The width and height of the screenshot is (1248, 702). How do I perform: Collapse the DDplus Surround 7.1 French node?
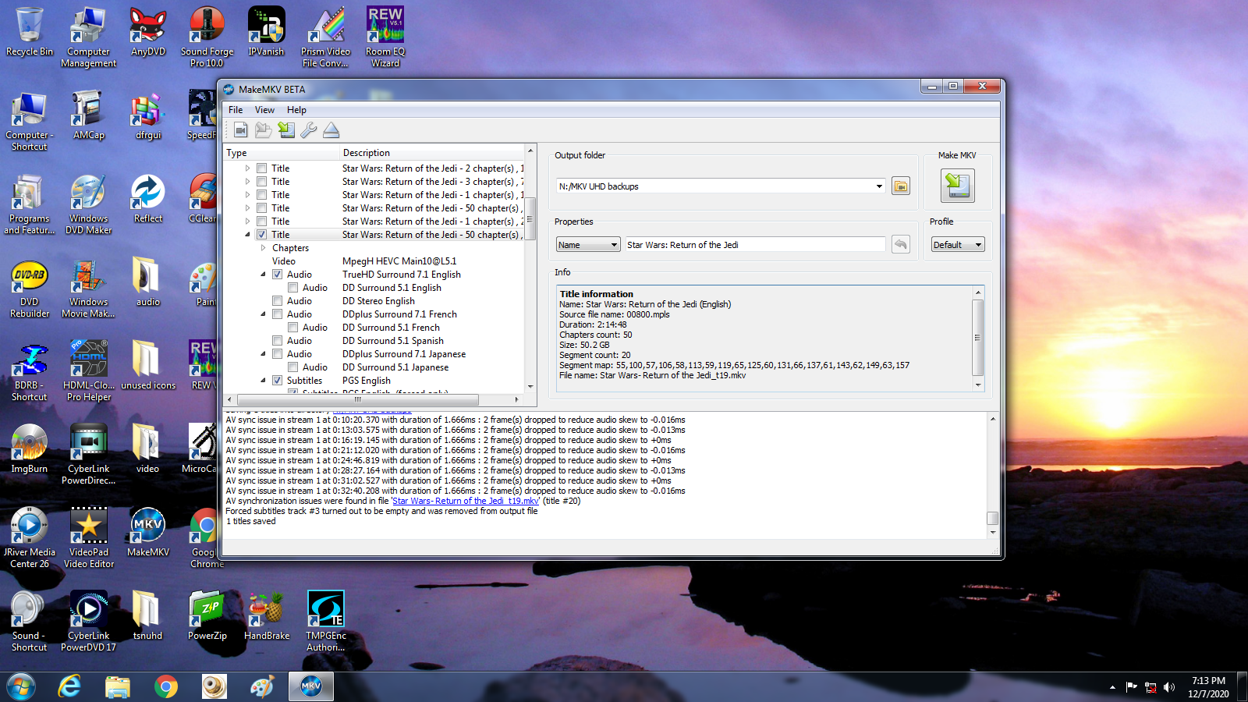[263, 314]
